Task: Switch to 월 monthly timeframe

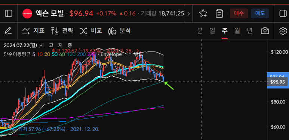Action: tap(237, 31)
